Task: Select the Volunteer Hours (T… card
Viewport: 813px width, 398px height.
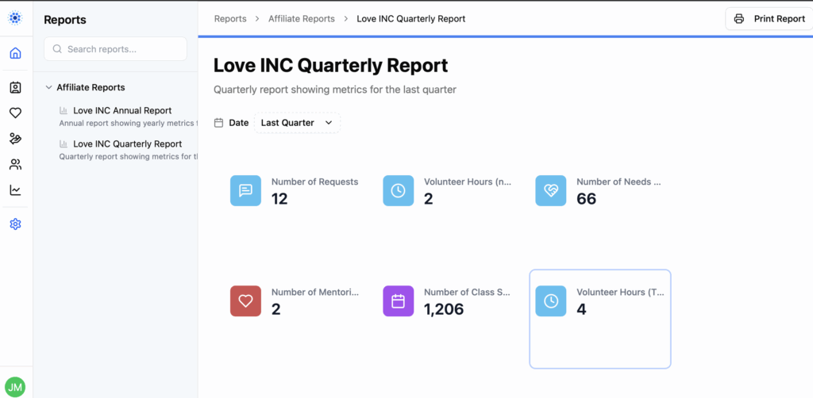Action: point(600,319)
